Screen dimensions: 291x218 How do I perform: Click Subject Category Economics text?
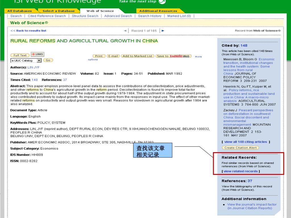(x=34, y=148)
